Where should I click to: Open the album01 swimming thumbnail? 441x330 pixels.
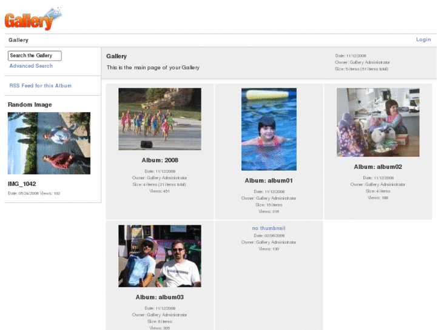pos(269,129)
